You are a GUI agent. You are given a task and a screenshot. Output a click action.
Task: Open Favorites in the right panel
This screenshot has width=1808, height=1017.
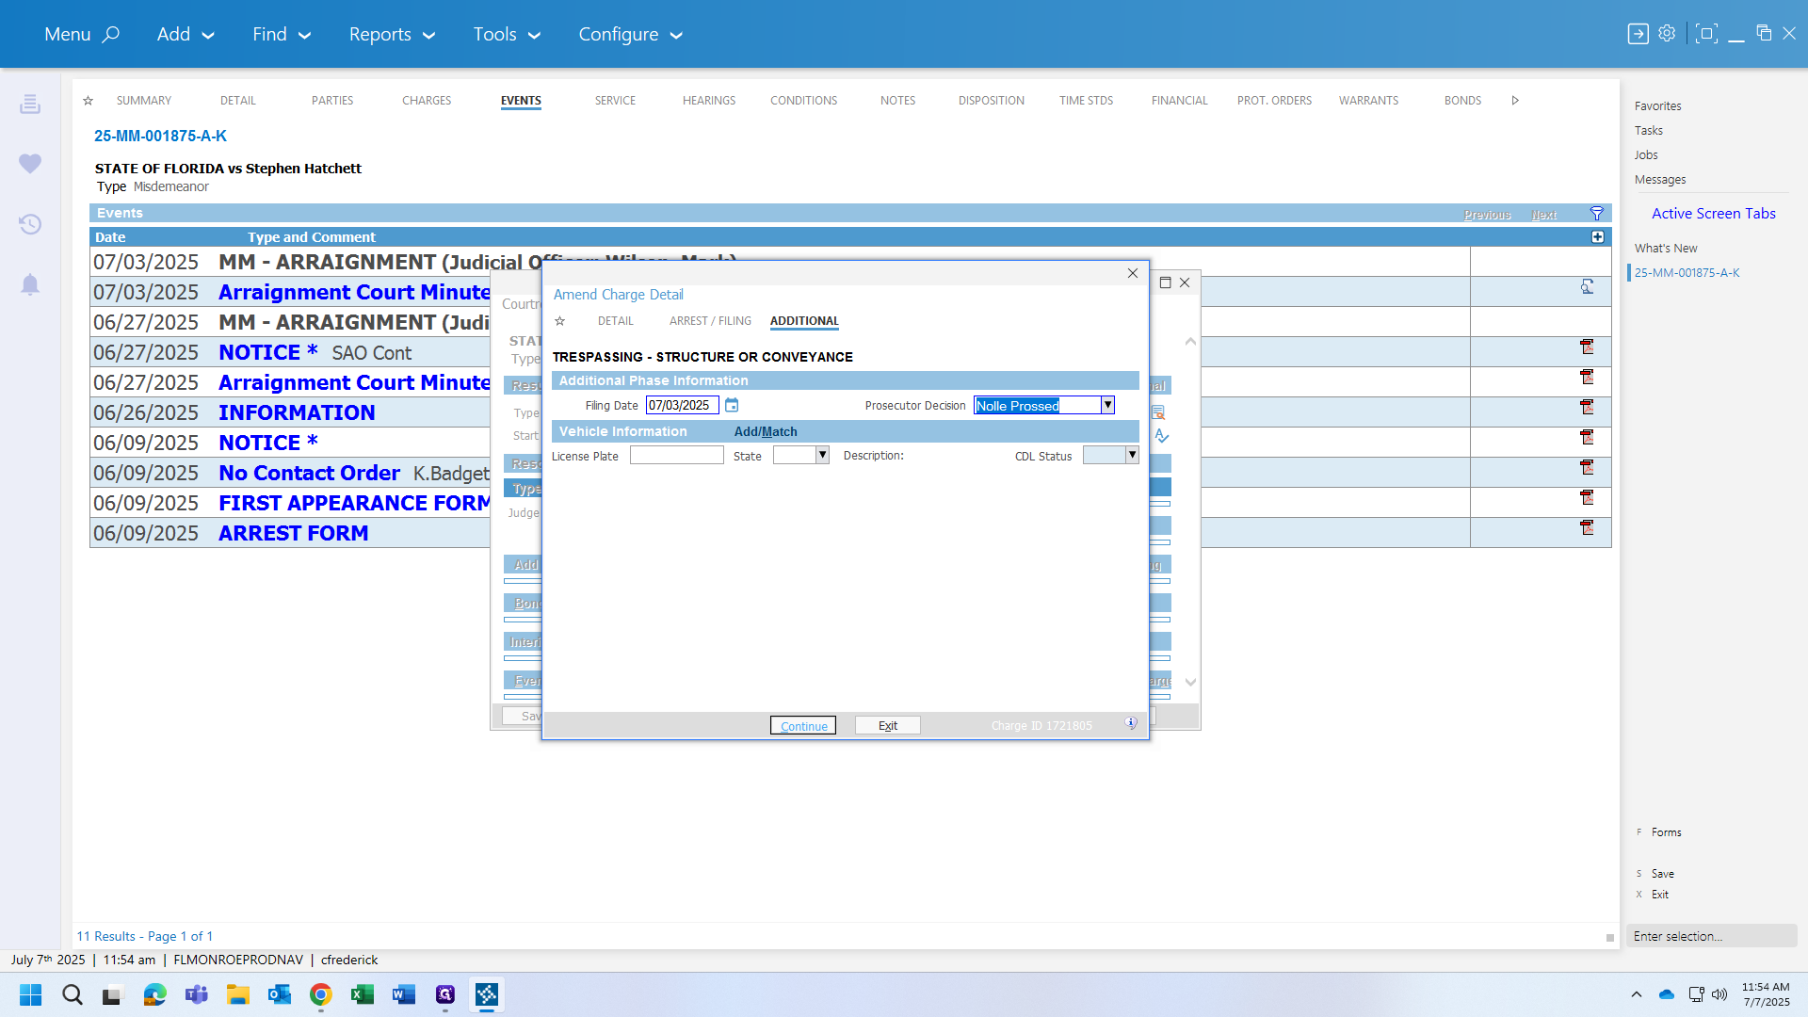pyautogui.click(x=1657, y=106)
